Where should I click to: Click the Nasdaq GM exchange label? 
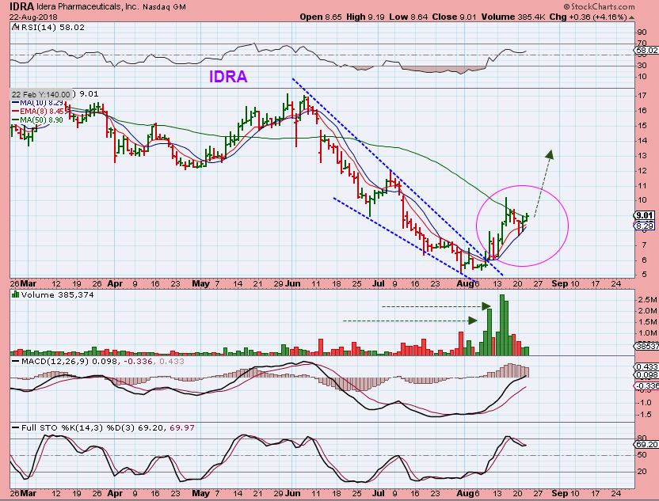click(164, 7)
